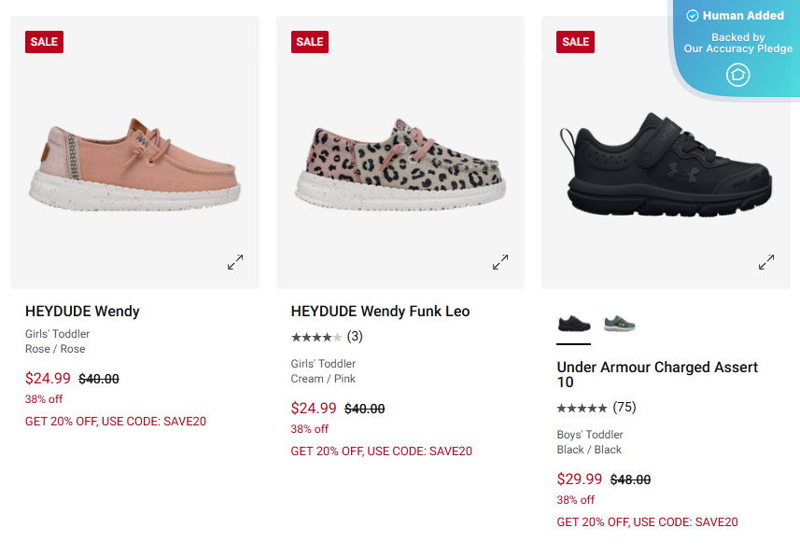Image resolution: width=800 pixels, height=556 pixels.
Task: Click the Accuracy Pledge badge icon
Action: coord(737,75)
